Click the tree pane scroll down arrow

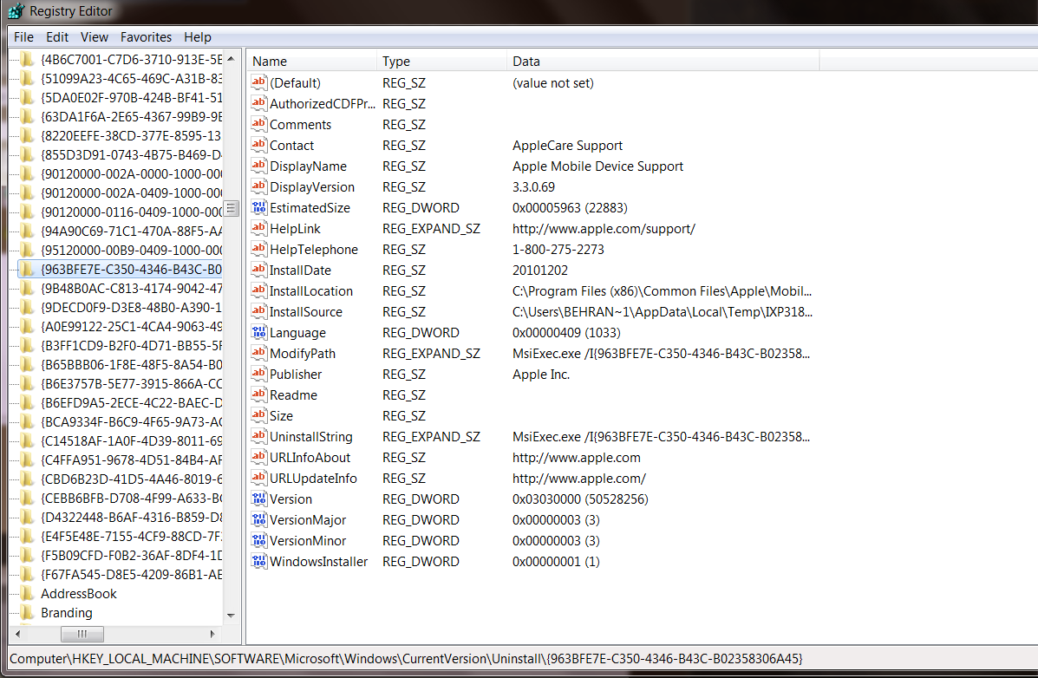231,616
